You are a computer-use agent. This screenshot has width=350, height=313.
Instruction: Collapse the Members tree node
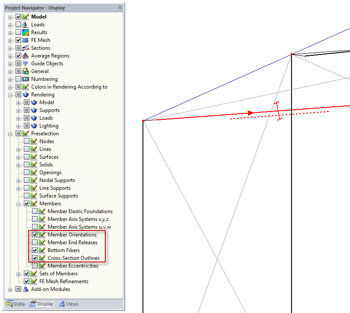pyautogui.click(x=18, y=204)
